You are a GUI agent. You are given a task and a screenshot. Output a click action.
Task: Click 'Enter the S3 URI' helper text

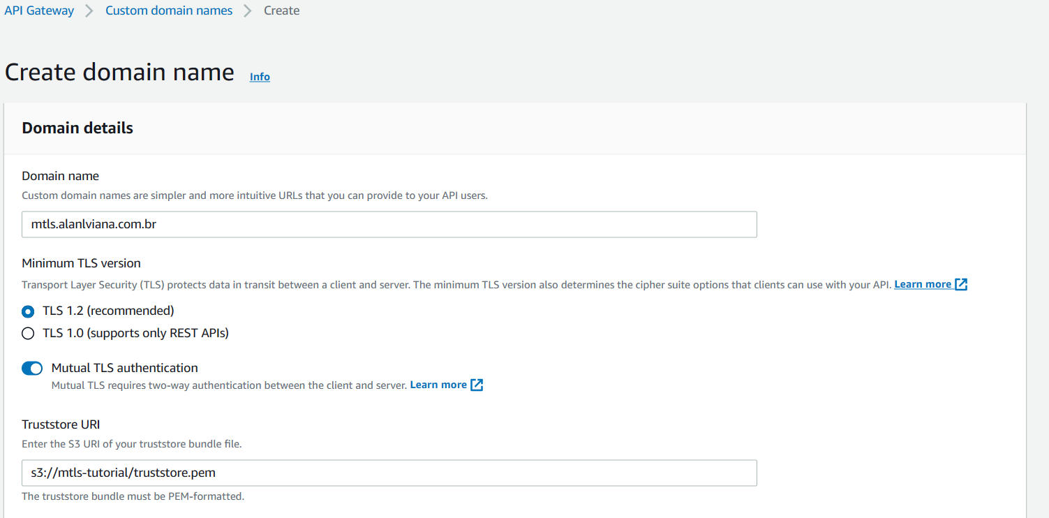point(132,443)
